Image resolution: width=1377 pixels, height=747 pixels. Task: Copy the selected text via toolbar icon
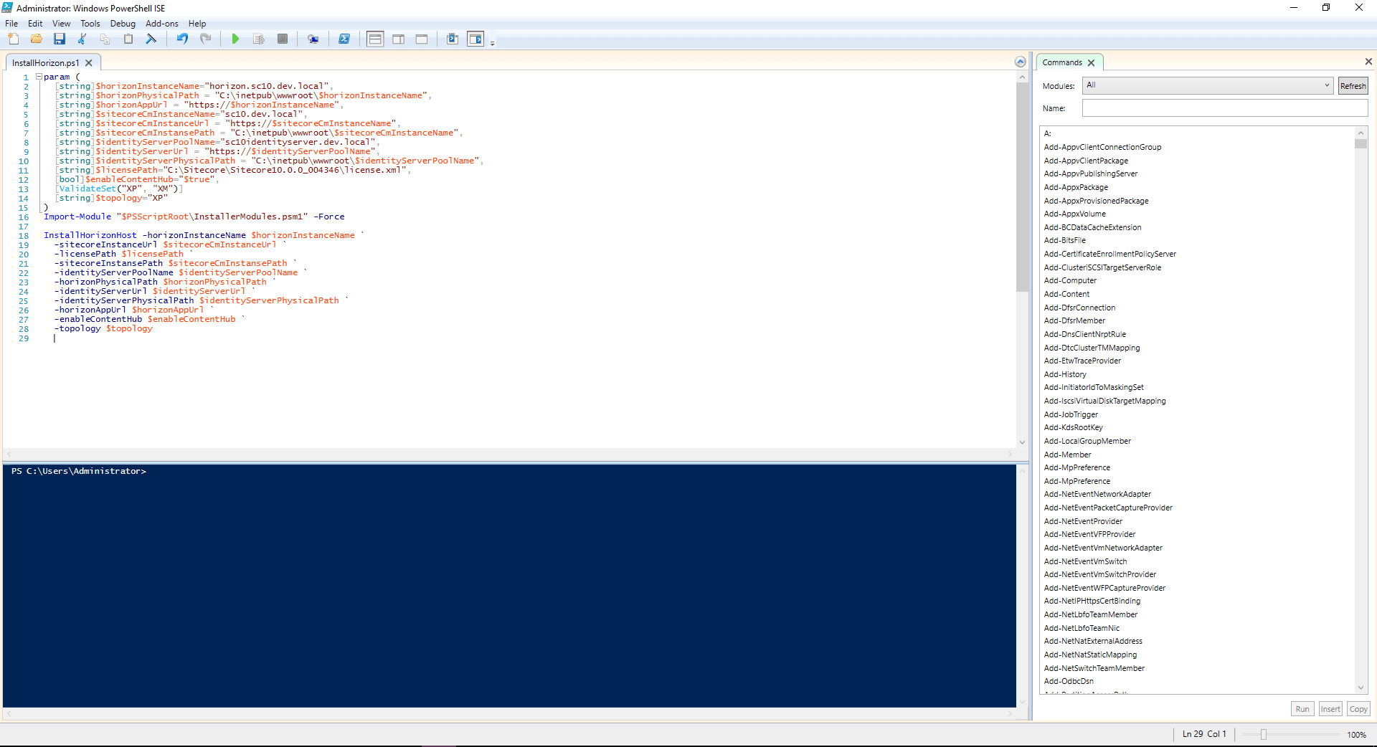tap(105, 39)
